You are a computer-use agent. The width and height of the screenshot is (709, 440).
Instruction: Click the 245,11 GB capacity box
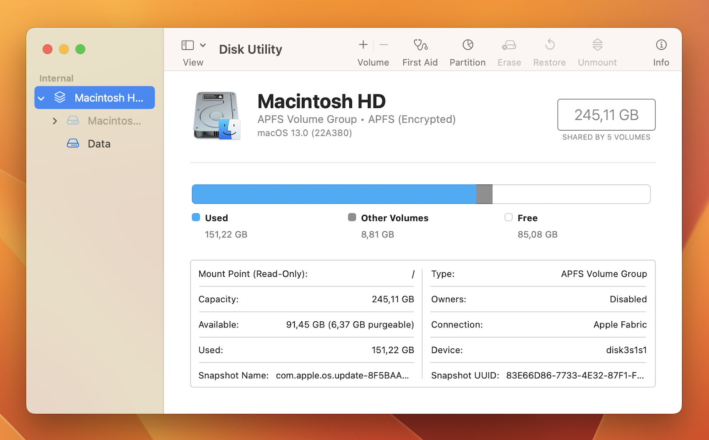click(606, 115)
